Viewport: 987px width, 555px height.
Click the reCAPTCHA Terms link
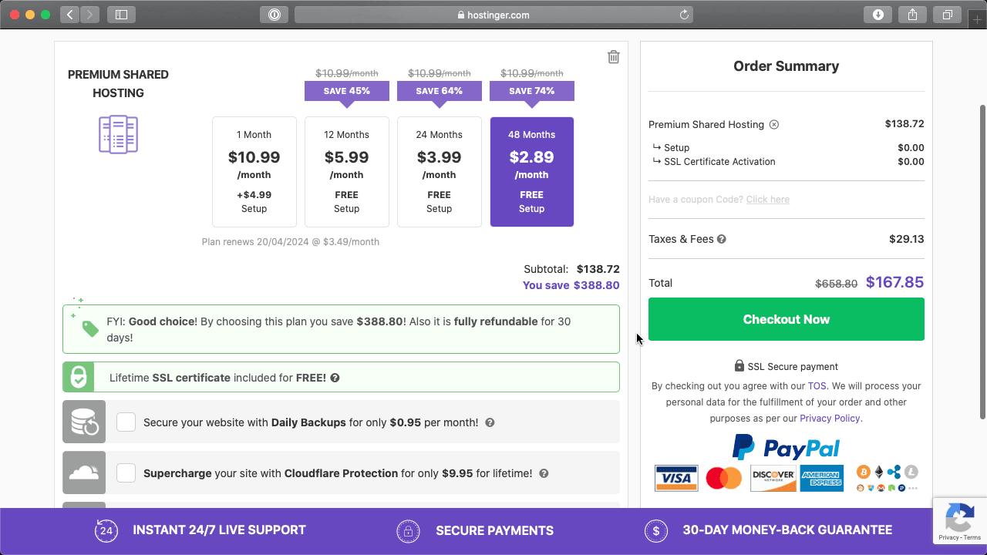pyautogui.click(x=972, y=537)
